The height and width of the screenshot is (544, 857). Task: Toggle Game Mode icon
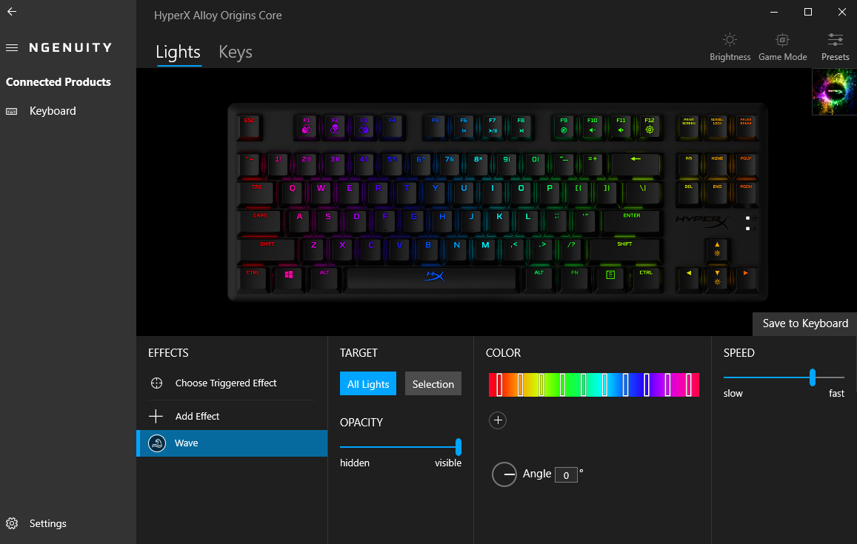coord(782,41)
